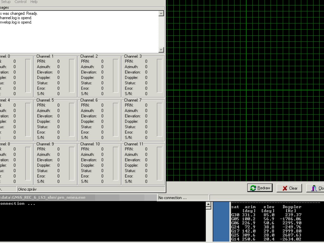
Task: Click the G14 satellite row
Action: pos(266,239)
